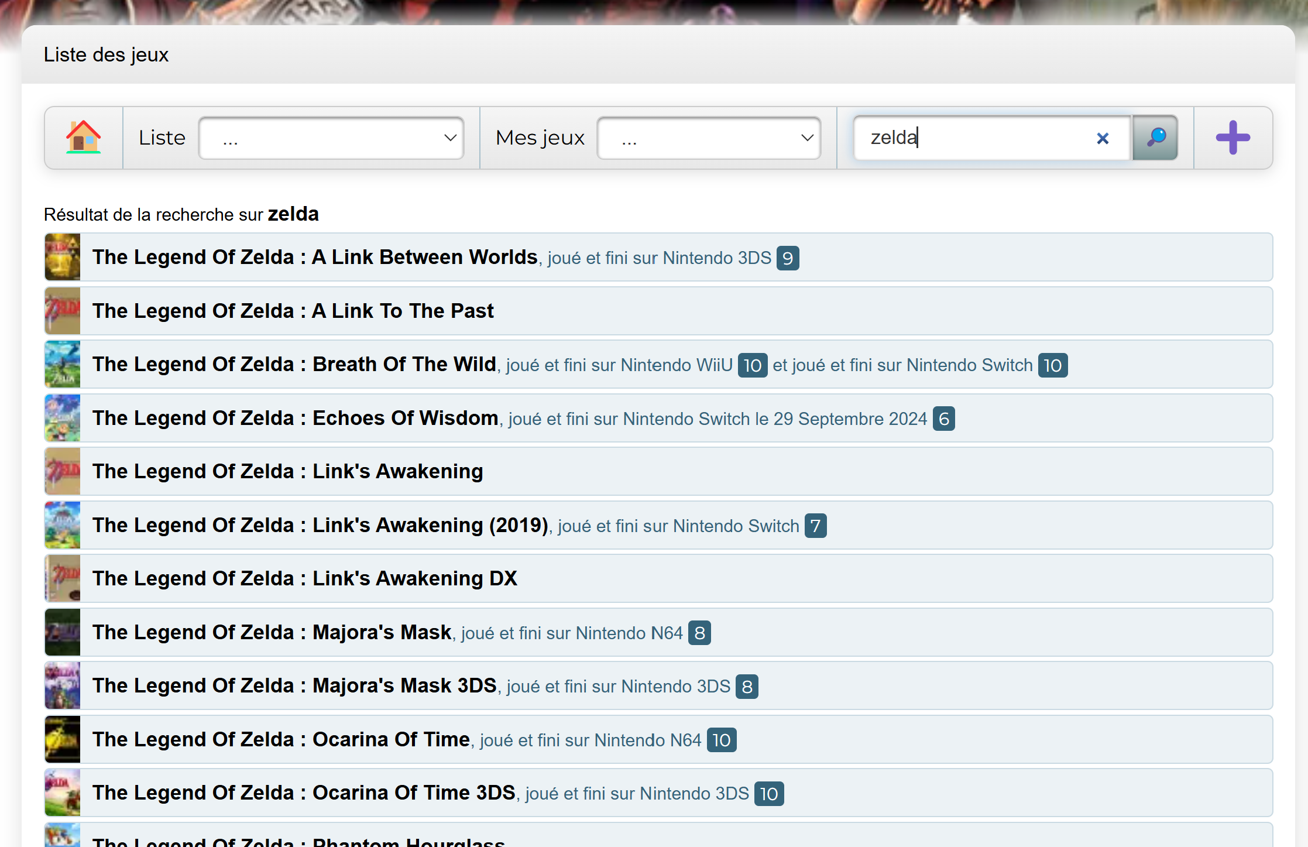This screenshot has height=847, width=1308.
Task: Open The Legend Of Zelda : Link's Awakening (2019)
Action: tap(320, 525)
